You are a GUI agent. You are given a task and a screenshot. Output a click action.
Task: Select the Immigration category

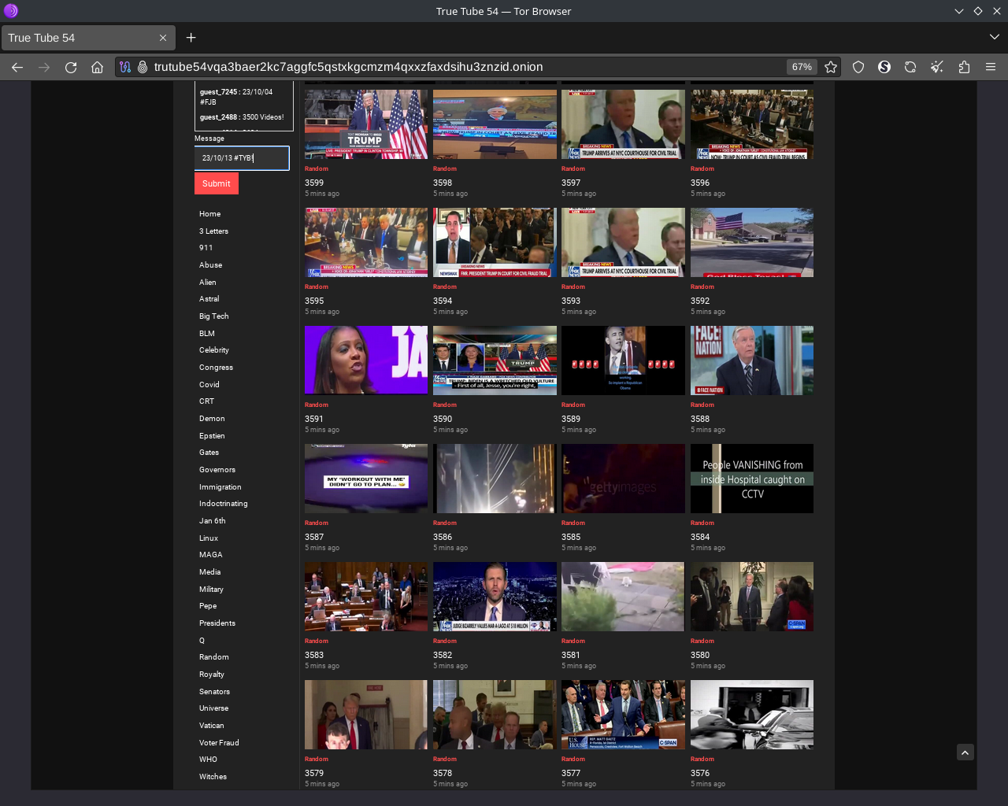point(220,487)
